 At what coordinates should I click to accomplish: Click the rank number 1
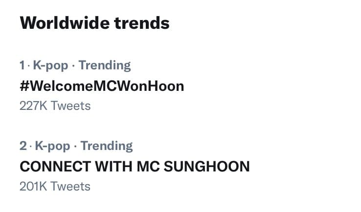22,65
